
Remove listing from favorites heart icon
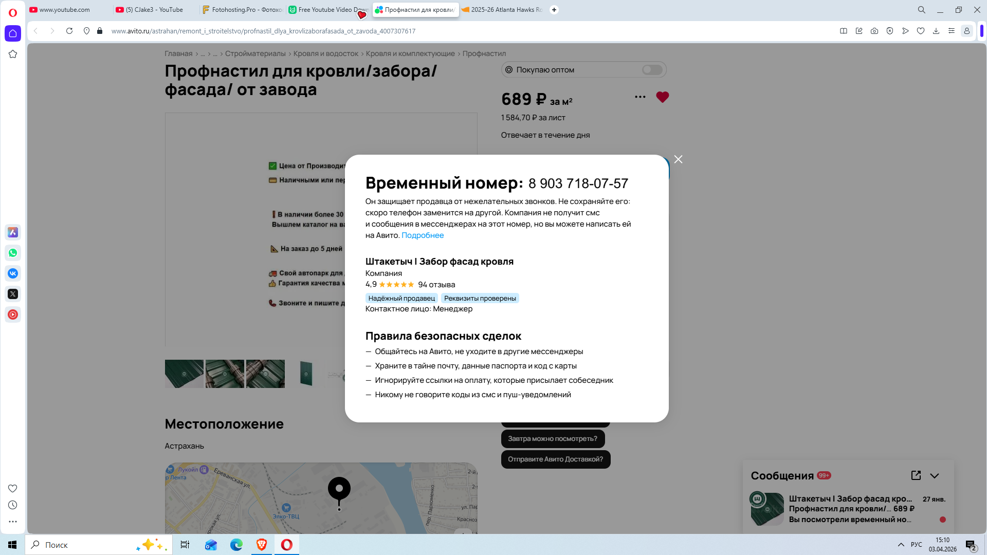(x=662, y=97)
